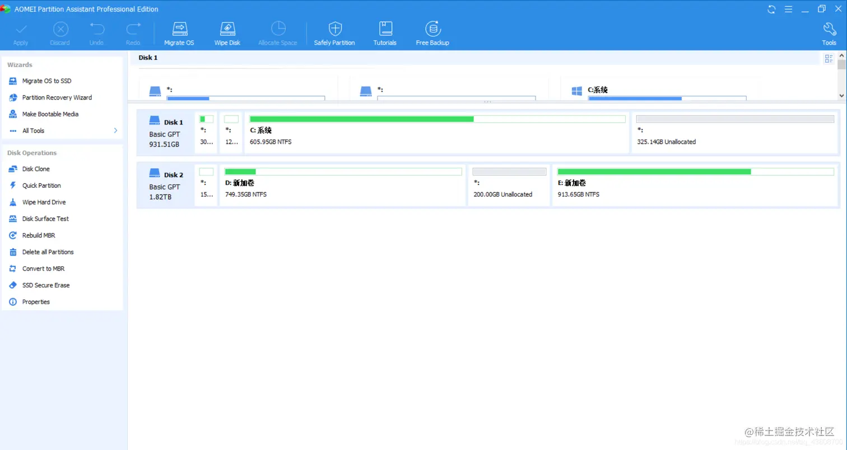Click the scroll down arrow in top pane
Screen dimensions: 847x450
(x=841, y=96)
